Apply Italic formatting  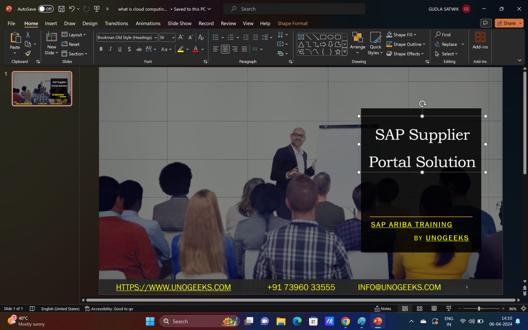(110, 49)
